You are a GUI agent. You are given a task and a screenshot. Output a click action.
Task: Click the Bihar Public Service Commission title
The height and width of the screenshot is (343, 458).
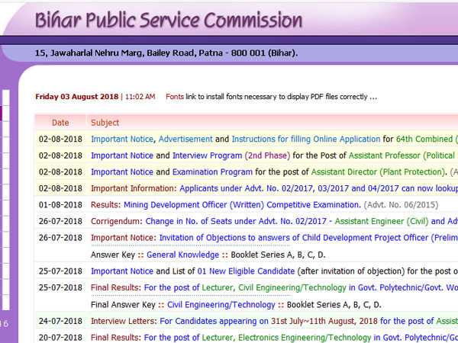pos(168,20)
